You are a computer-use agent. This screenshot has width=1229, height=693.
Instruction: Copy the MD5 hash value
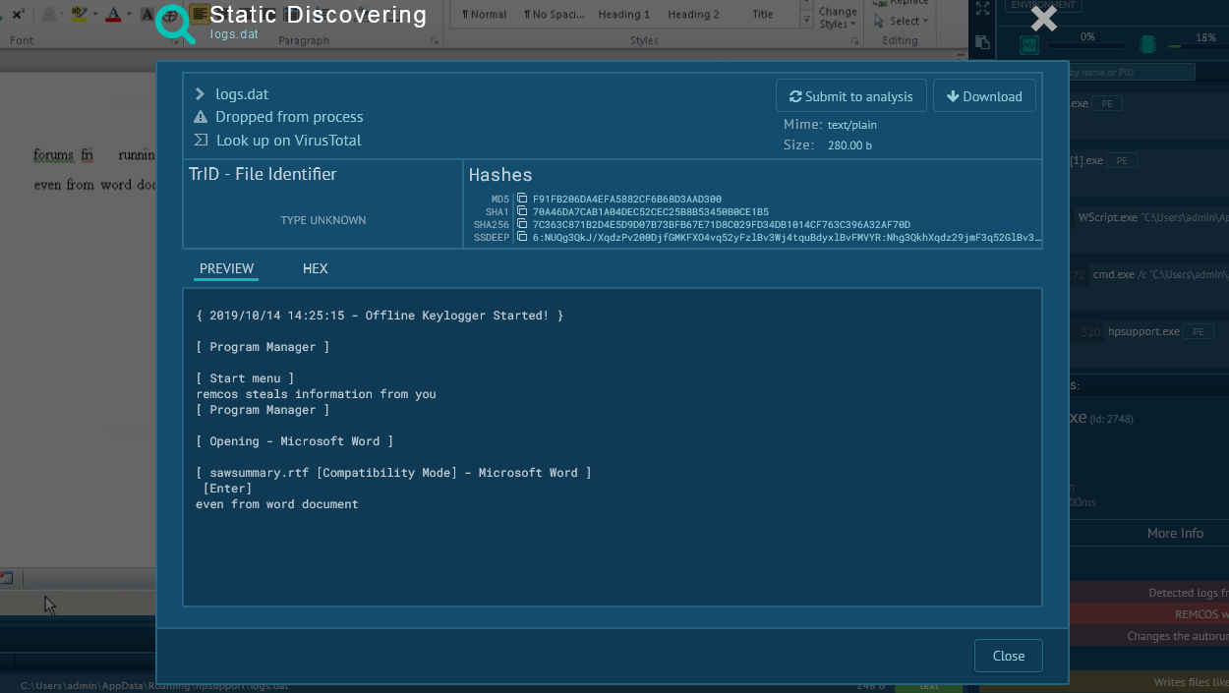pyautogui.click(x=522, y=200)
